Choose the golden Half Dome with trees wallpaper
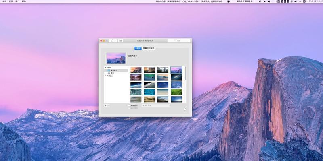This screenshot has width=323, height=161. (x=149, y=70)
